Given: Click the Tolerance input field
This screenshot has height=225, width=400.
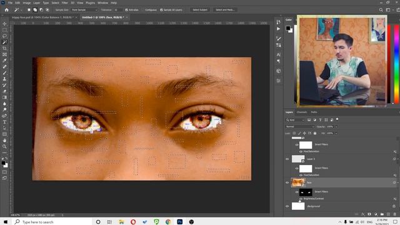Looking at the screenshot, I should pos(117,10).
